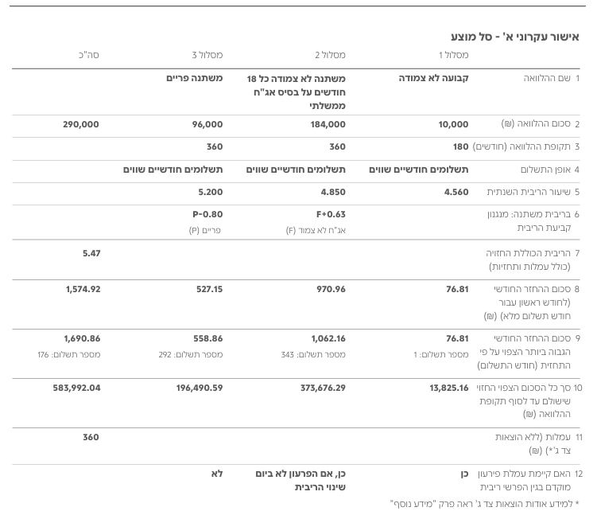
Task: Select the "מסלול 2" column header
Action: click(330, 56)
